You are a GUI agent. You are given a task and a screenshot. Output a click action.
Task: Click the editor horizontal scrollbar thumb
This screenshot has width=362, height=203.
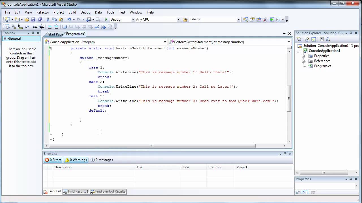tap(152, 146)
